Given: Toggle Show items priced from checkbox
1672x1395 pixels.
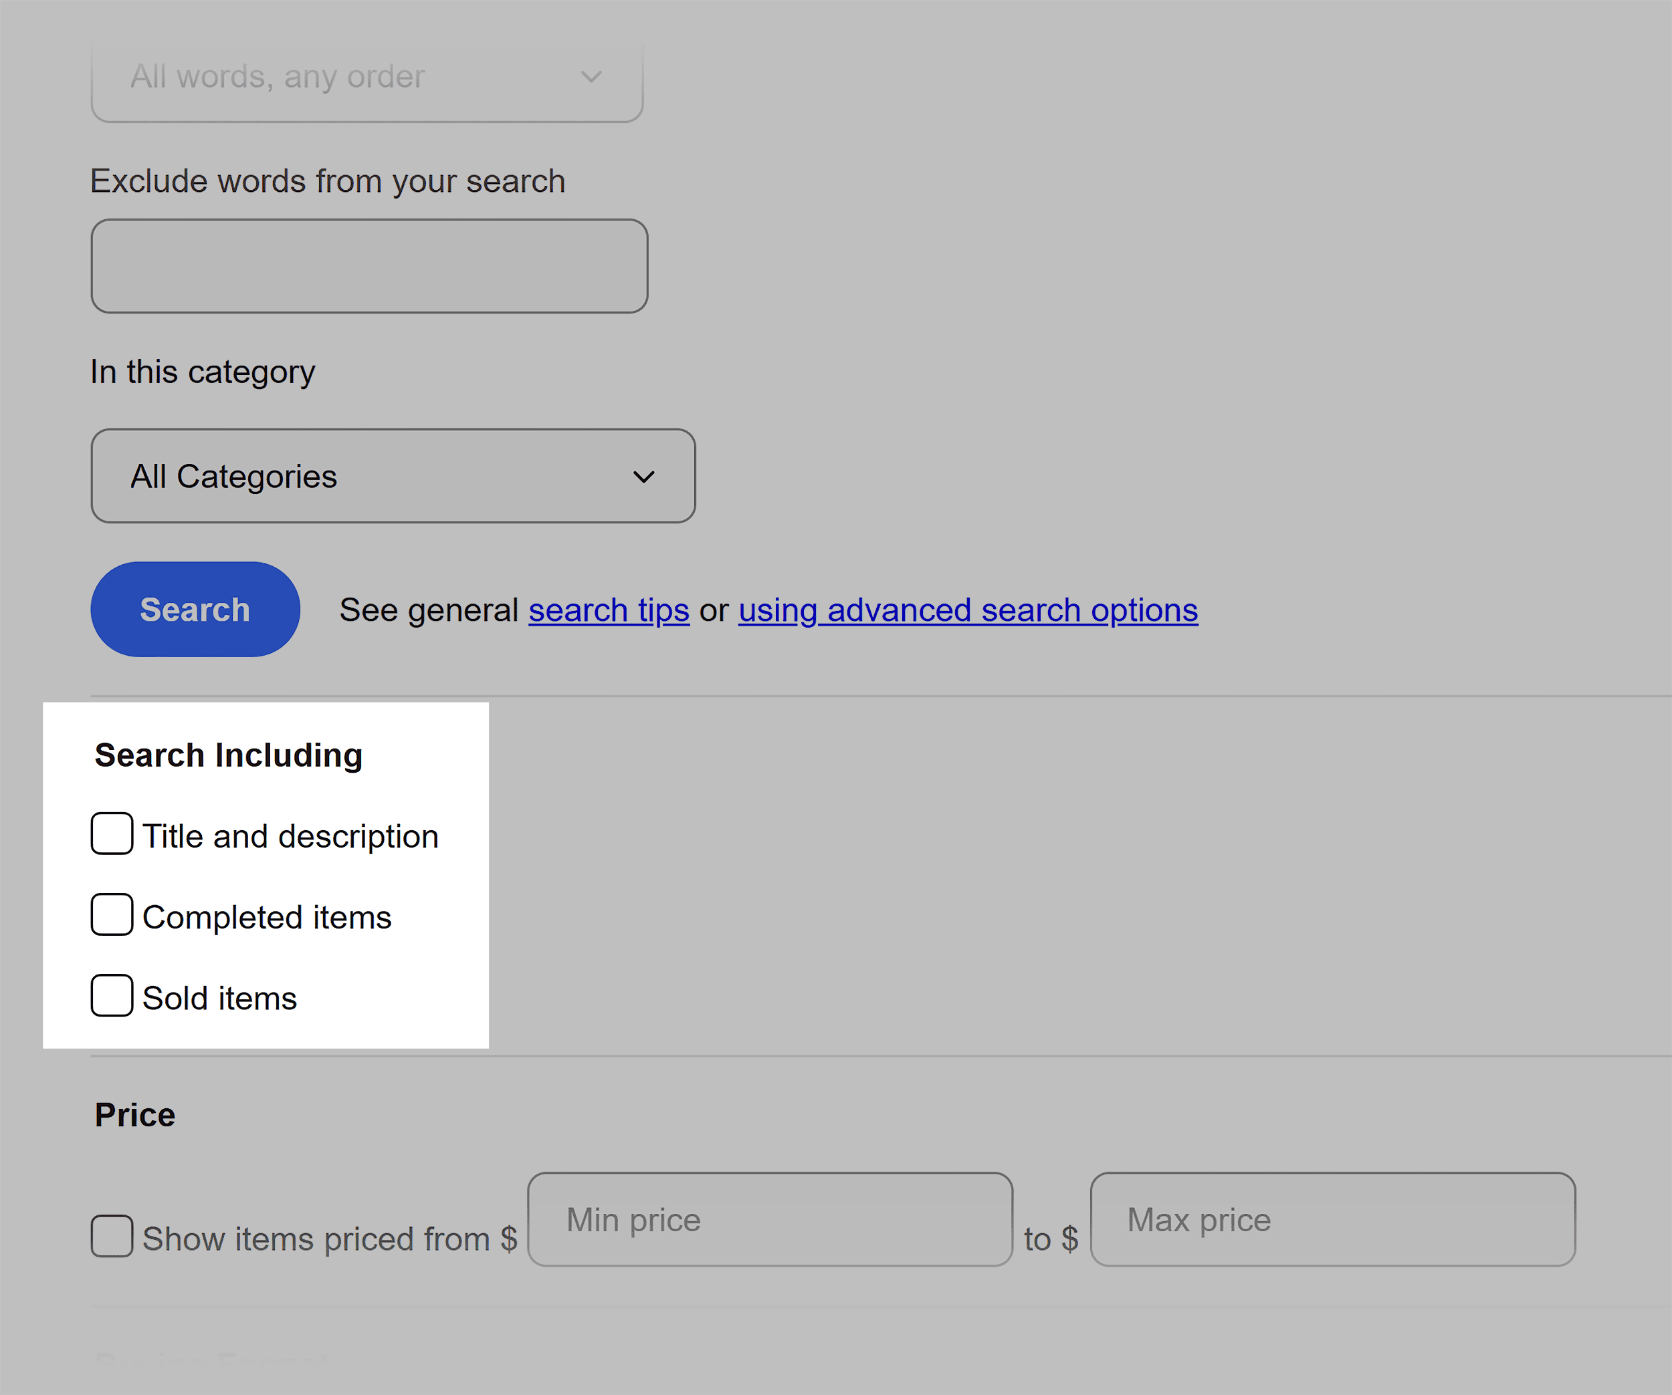Looking at the screenshot, I should (112, 1236).
